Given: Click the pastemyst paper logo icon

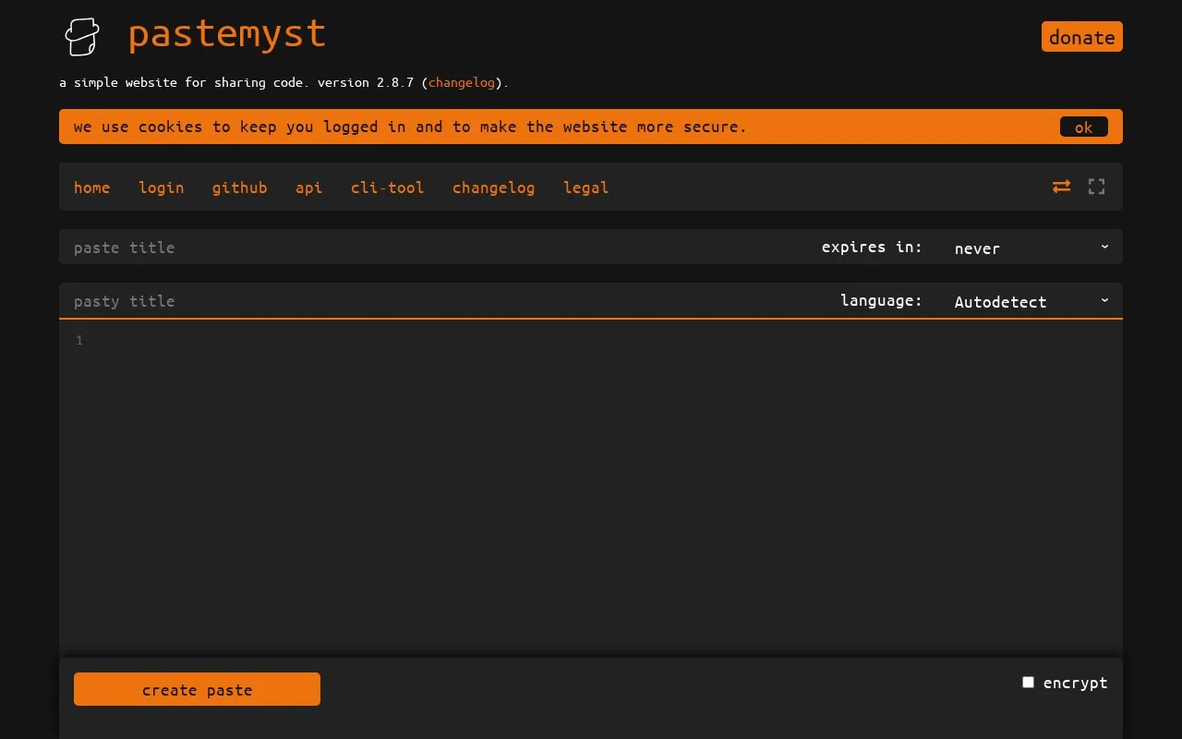Looking at the screenshot, I should (x=81, y=37).
